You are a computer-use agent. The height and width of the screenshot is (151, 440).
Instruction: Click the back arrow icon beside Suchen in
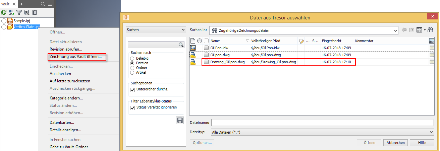(404, 30)
